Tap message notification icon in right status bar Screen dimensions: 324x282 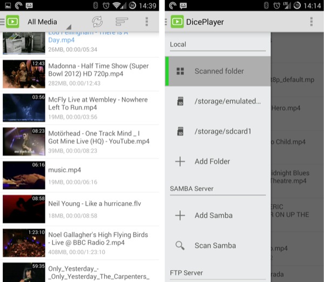pos(183,6)
